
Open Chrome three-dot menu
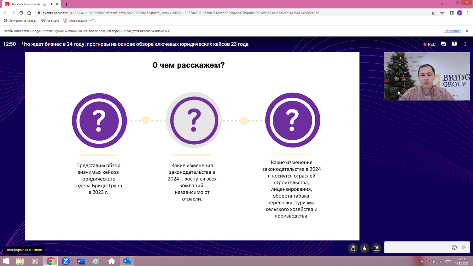[x=468, y=13]
